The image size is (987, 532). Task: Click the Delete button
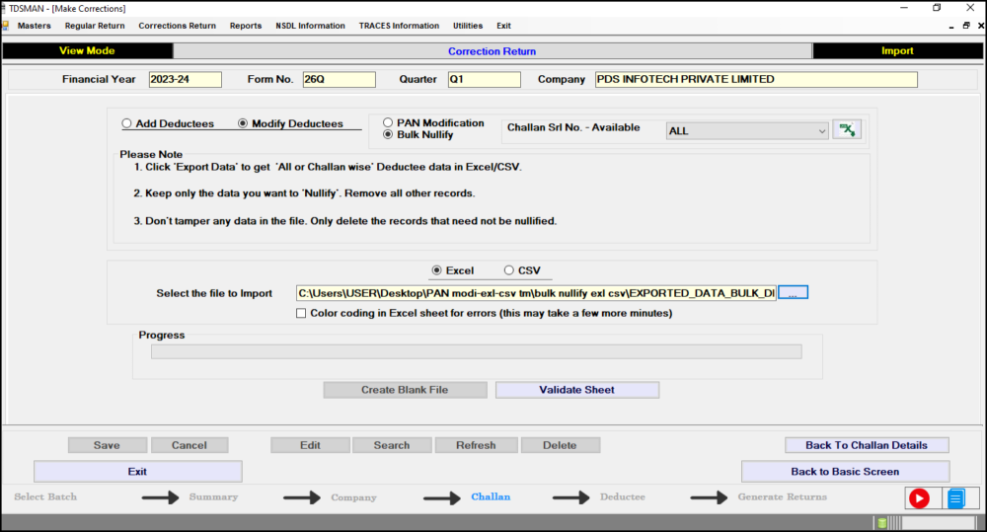pyautogui.click(x=560, y=445)
